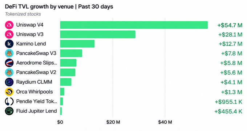This screenshot has width=247, height=131.
Task: Select the Orca Whirlpools bar
Action: (x=62, y=92)
